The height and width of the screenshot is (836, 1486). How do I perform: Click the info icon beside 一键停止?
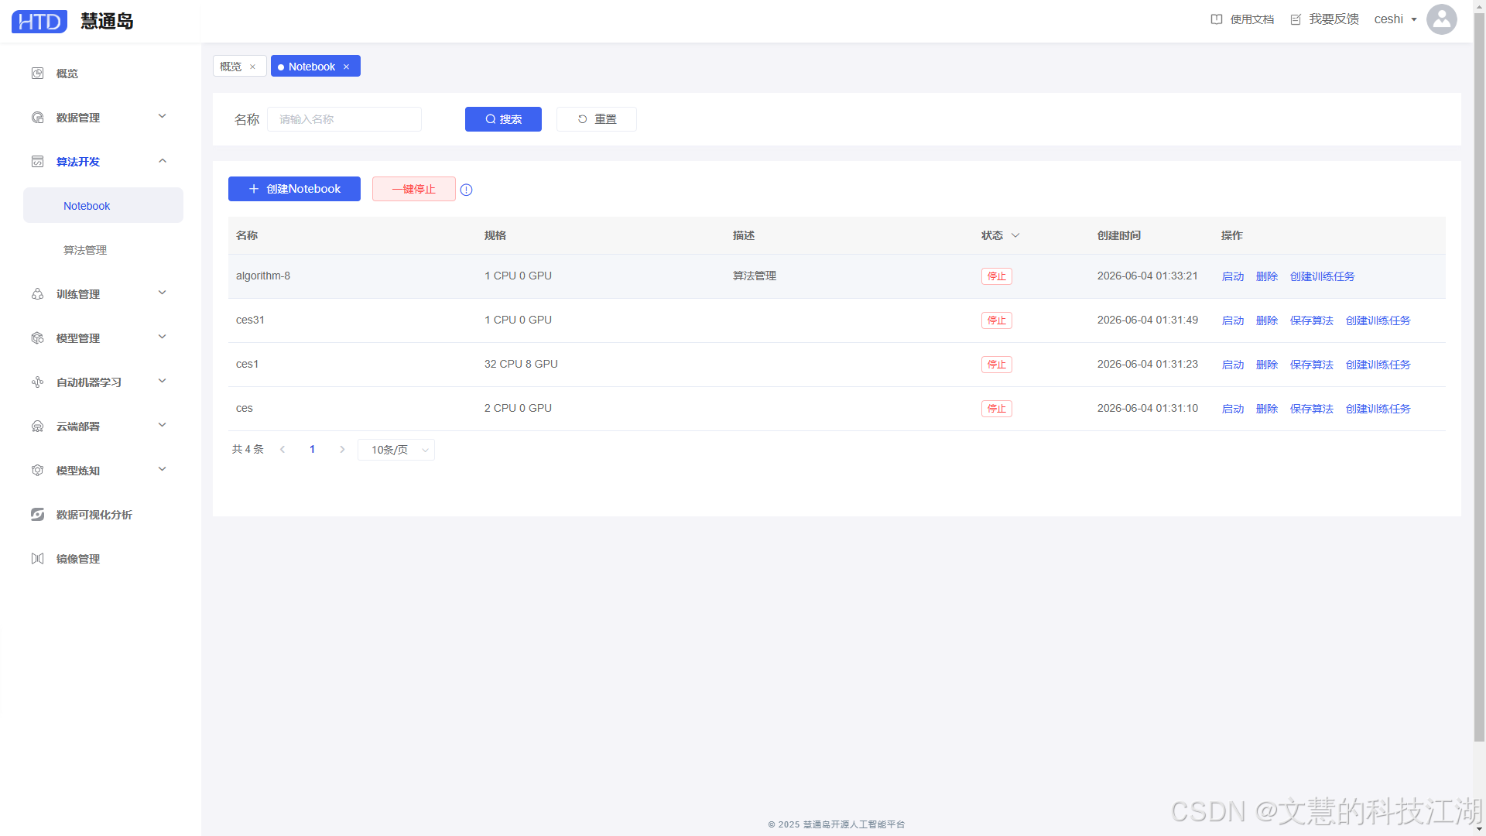[466, 190]
